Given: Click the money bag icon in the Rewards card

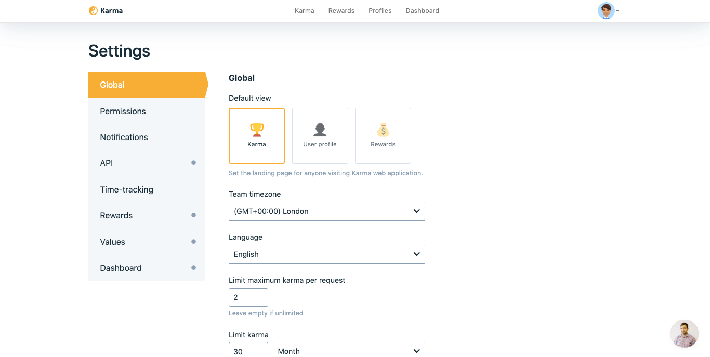Looking at the screenshot, I should [x=383, y=130].
